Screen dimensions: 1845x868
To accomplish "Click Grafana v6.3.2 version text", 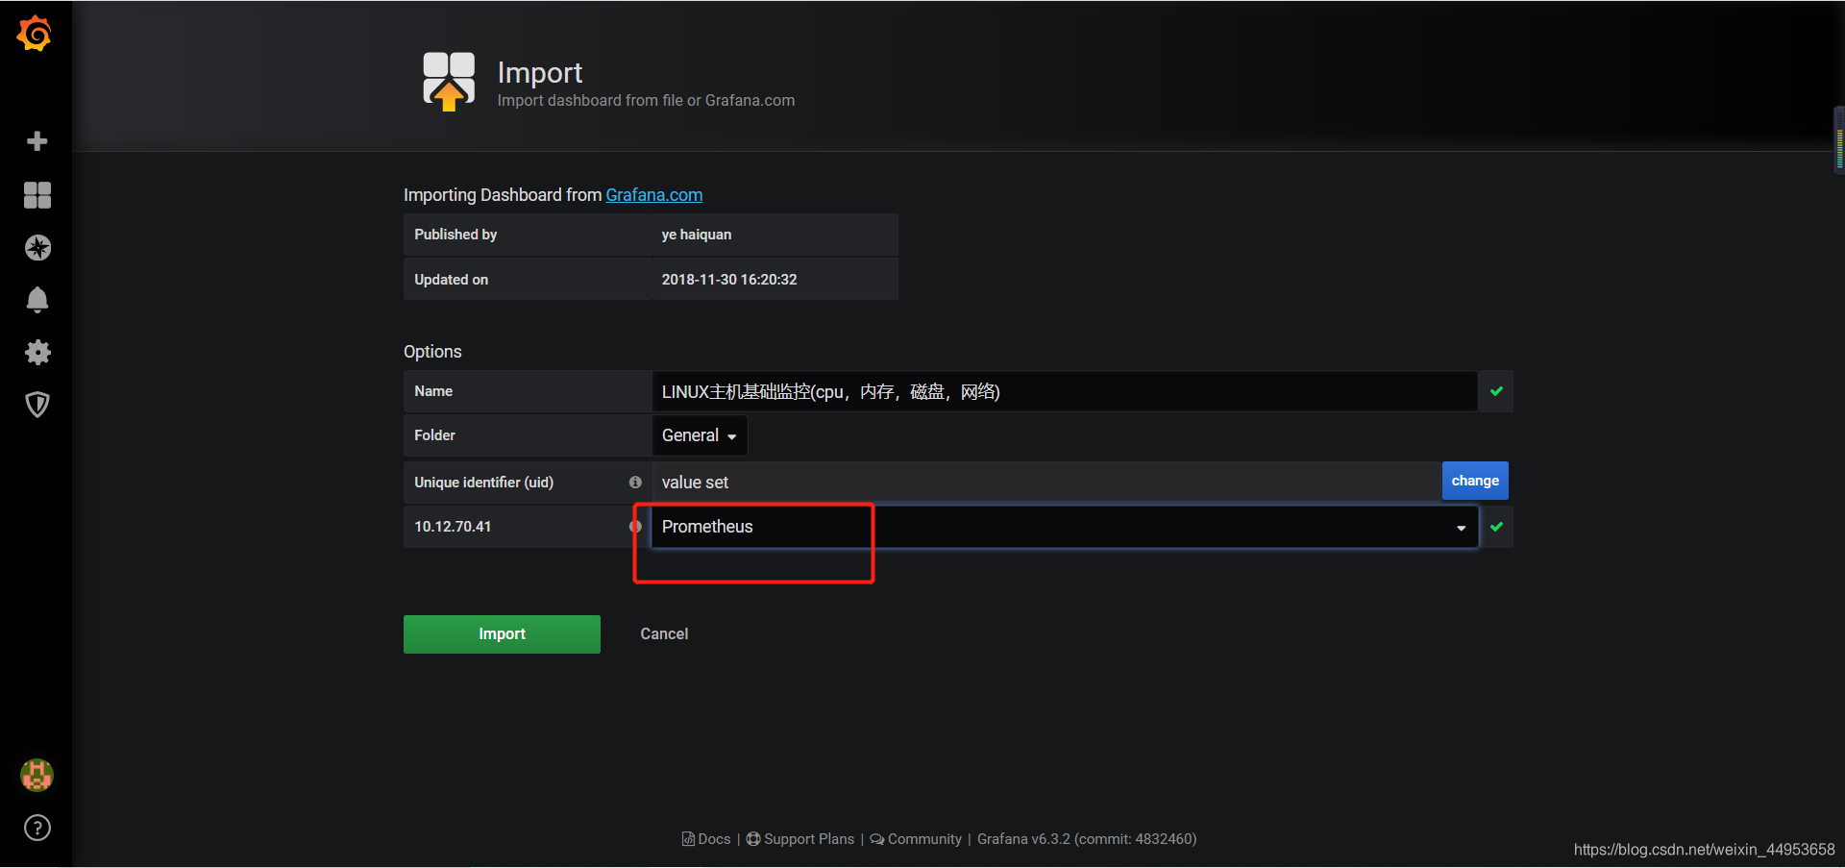I will tap(1087, 839).
